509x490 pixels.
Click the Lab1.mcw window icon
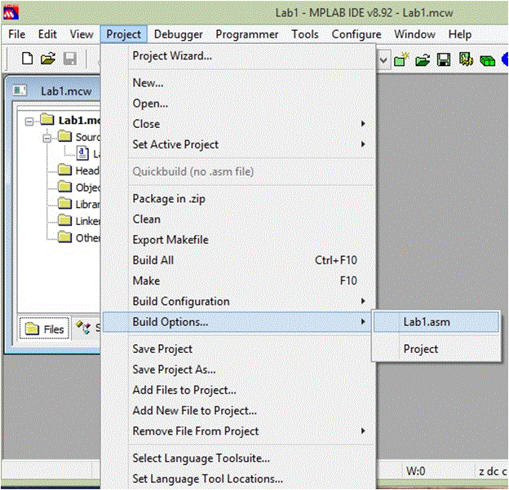pyautogui.click(x=20, y=90)
